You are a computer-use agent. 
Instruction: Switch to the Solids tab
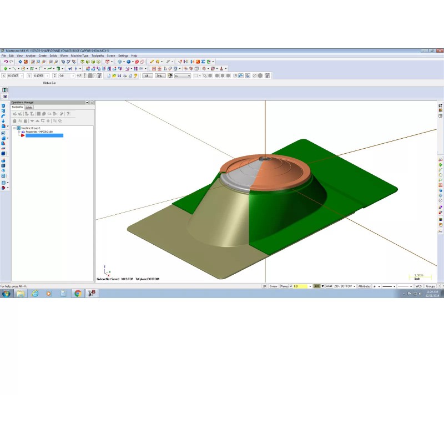(x=29, y=108)
